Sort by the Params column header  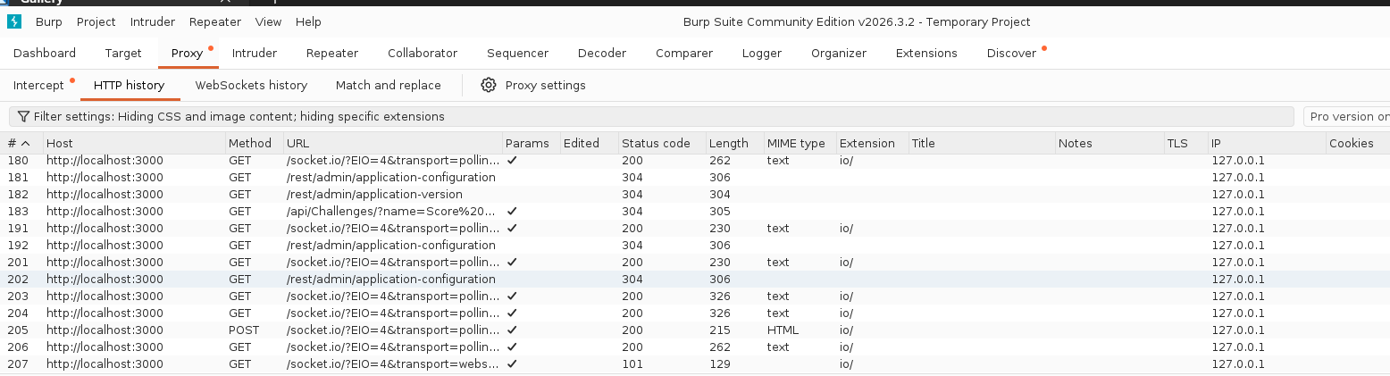tap(531, 143)
